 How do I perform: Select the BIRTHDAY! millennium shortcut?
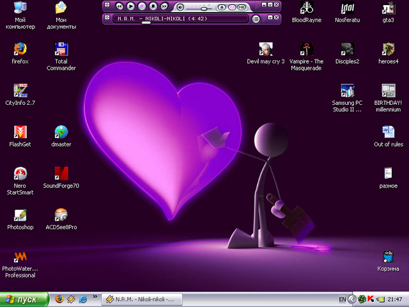click(388, 98)
